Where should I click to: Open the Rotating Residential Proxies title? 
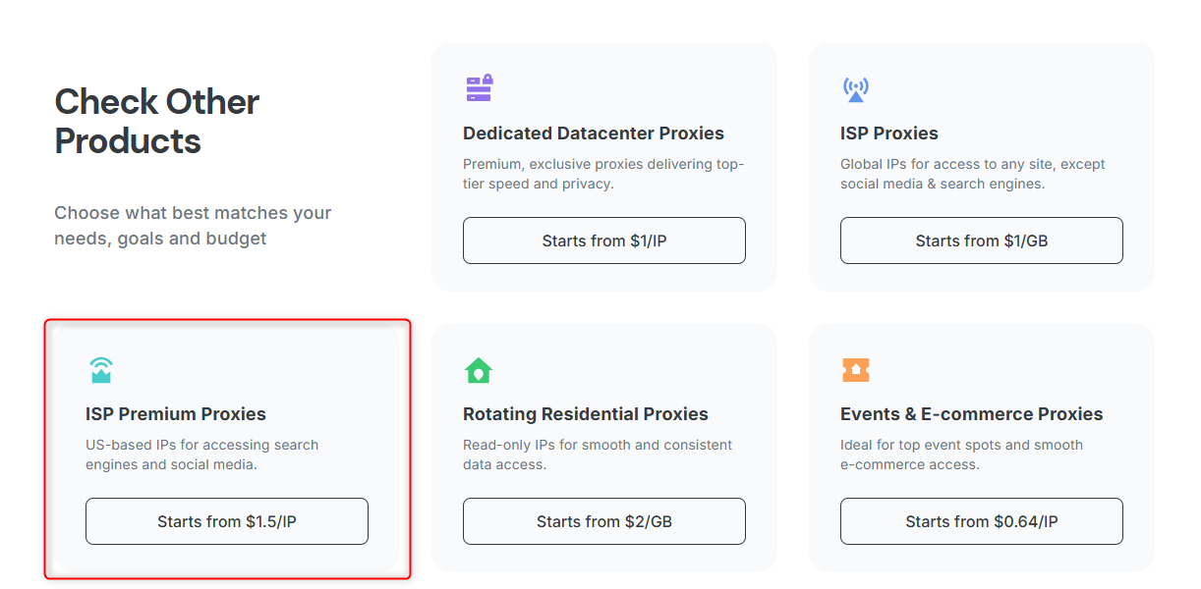586,414
